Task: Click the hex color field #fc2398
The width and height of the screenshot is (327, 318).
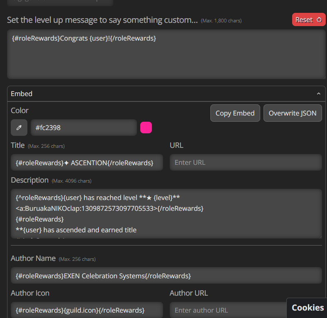Action: point(84,128)
